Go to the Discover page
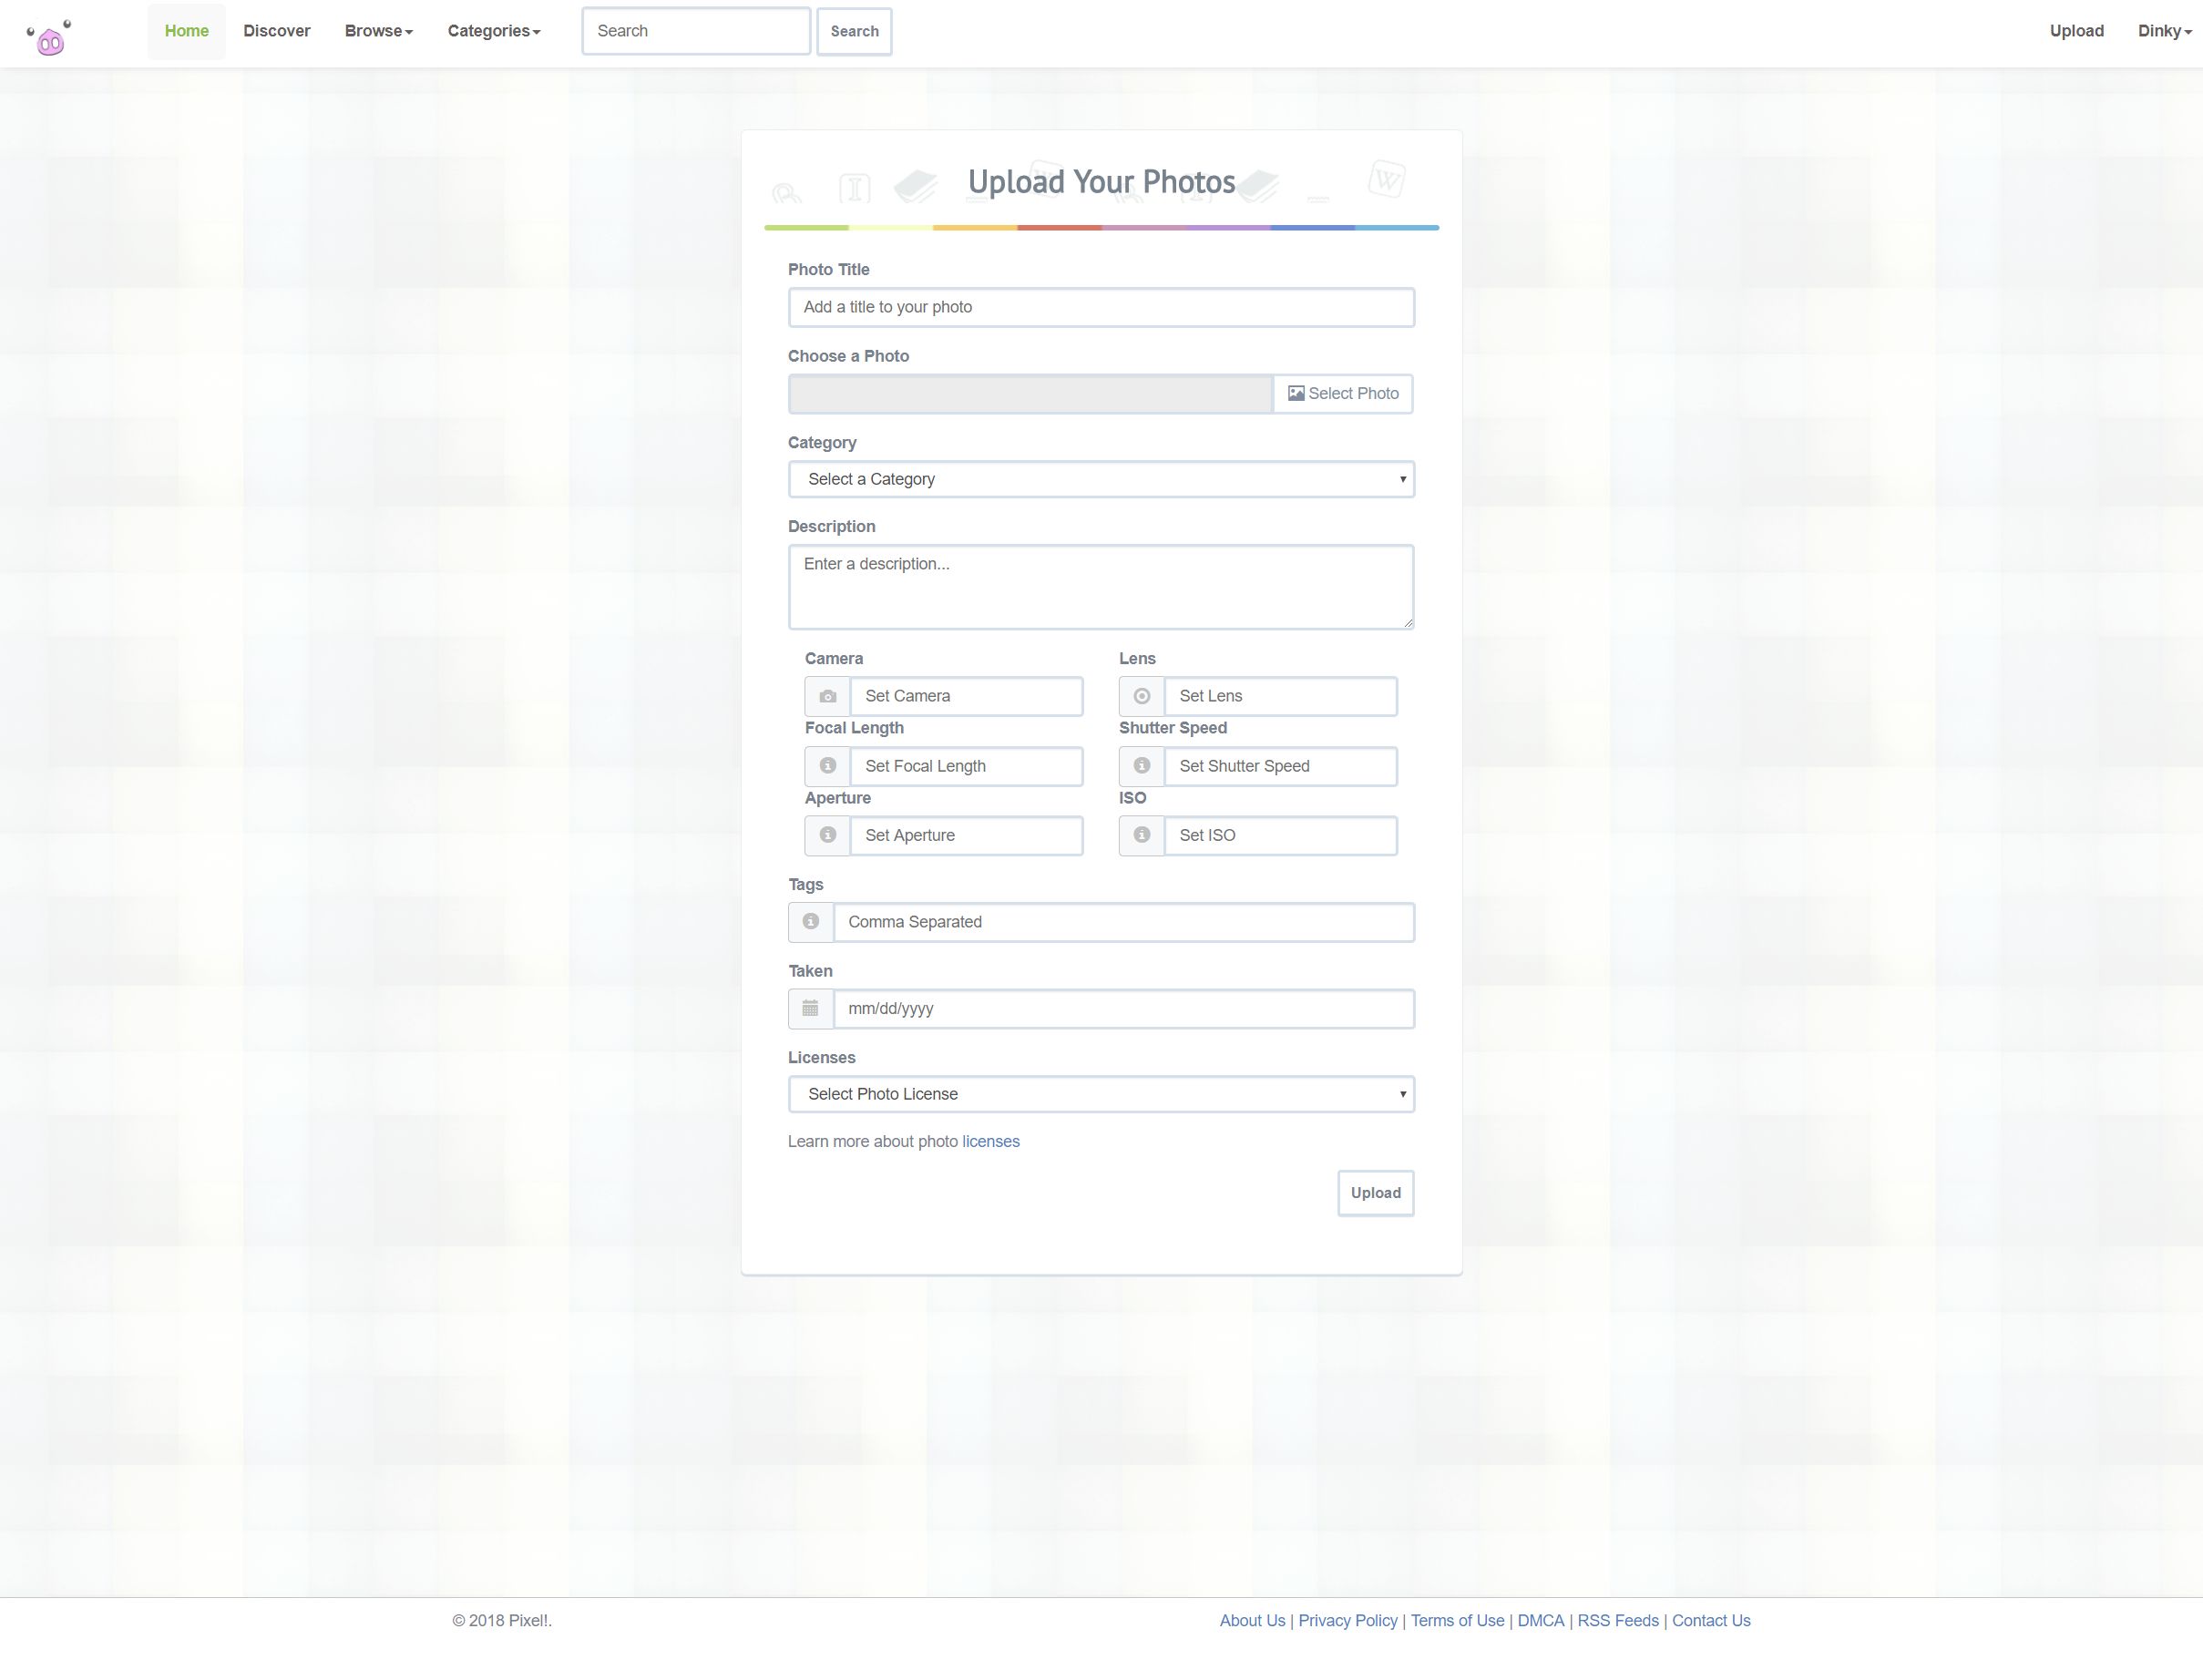 point(276,31)
